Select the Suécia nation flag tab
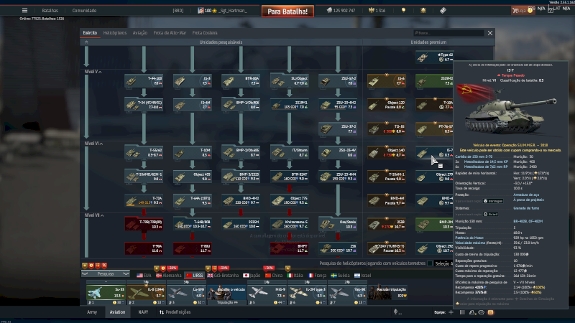 click(340, 276)
